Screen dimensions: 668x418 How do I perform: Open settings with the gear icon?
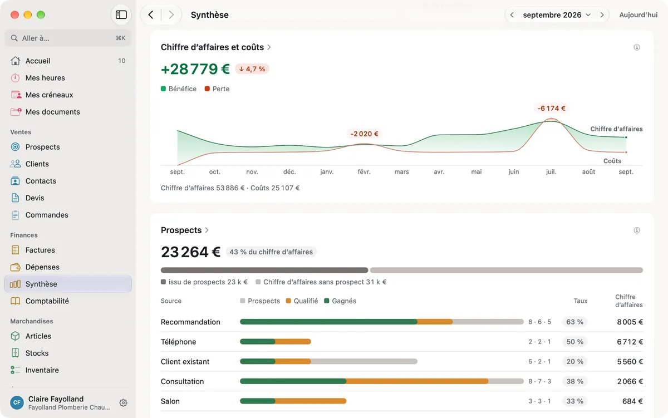[124, 403]
